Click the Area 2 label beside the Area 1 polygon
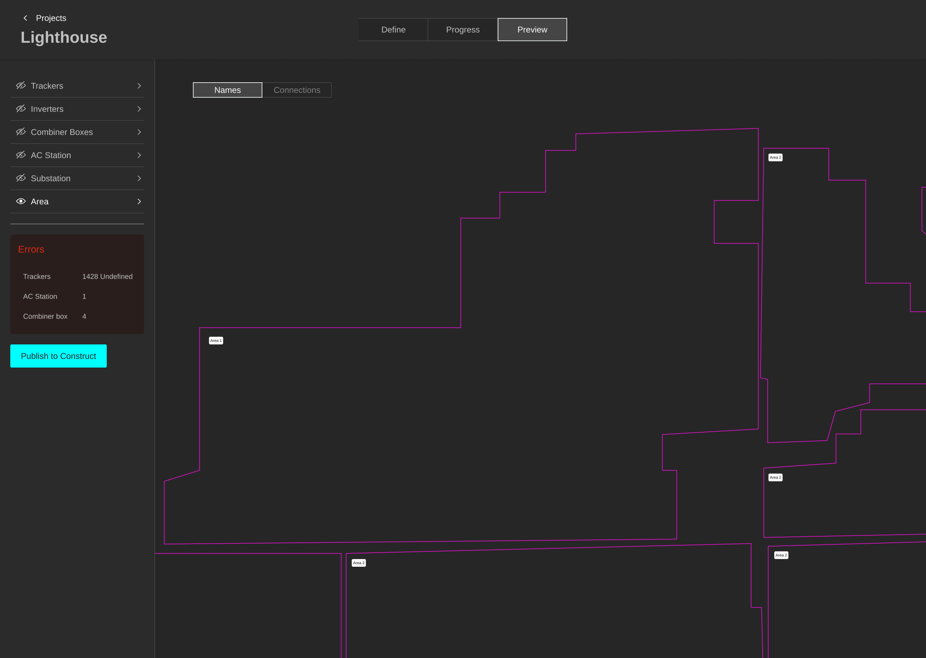Screen dimensions: 926x658 (x=776, y=158)
